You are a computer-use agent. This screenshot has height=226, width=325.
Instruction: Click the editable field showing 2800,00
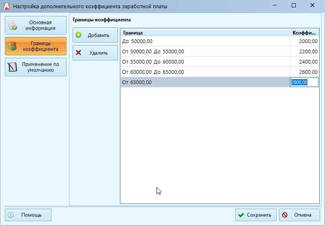click(304, 82)
